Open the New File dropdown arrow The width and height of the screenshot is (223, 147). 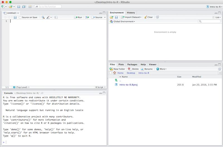6,7
